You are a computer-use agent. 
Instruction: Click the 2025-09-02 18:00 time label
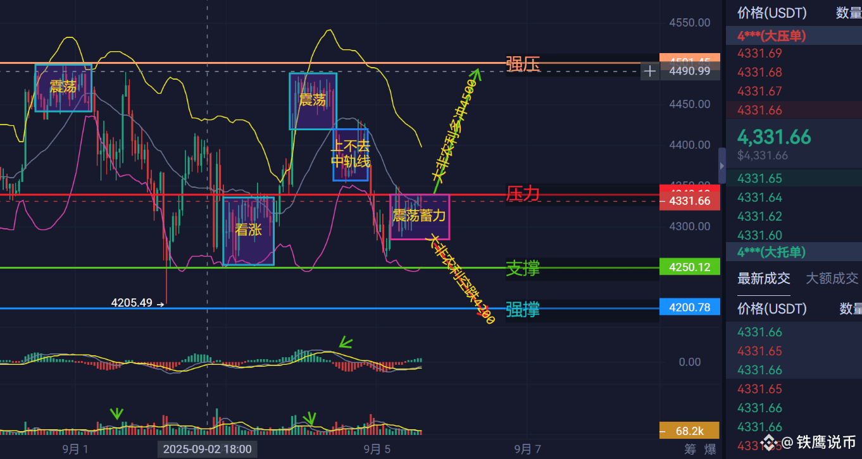207,450
